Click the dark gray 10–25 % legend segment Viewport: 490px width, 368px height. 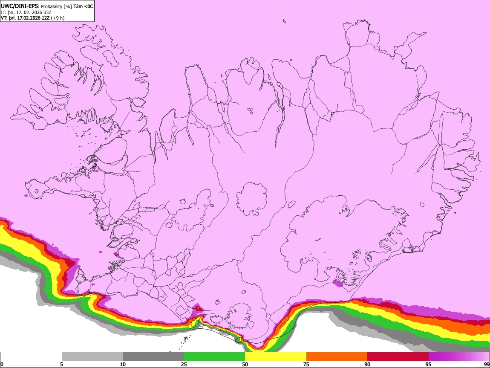153,357
